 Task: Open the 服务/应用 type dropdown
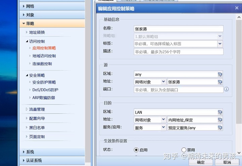click(x=163, y=127)
